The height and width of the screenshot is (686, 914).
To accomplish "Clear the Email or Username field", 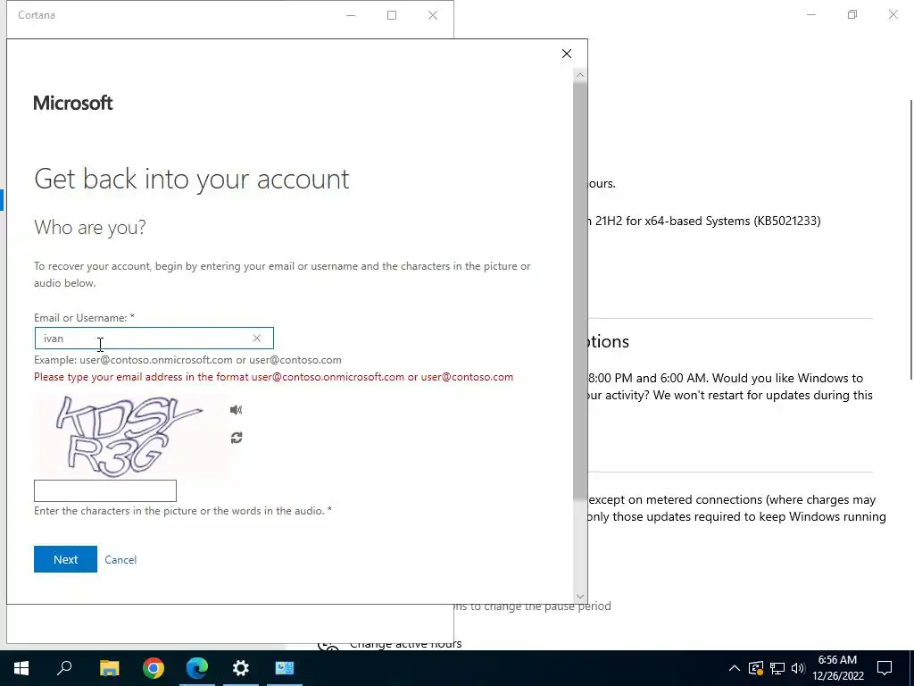I will 256,339.
